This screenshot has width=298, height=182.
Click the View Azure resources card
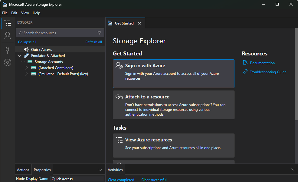click(174, 145)
